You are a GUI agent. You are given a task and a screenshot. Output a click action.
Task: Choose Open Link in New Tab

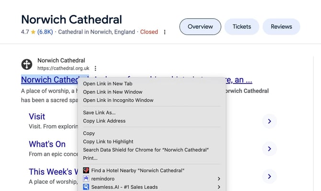(x=152, y=84)
